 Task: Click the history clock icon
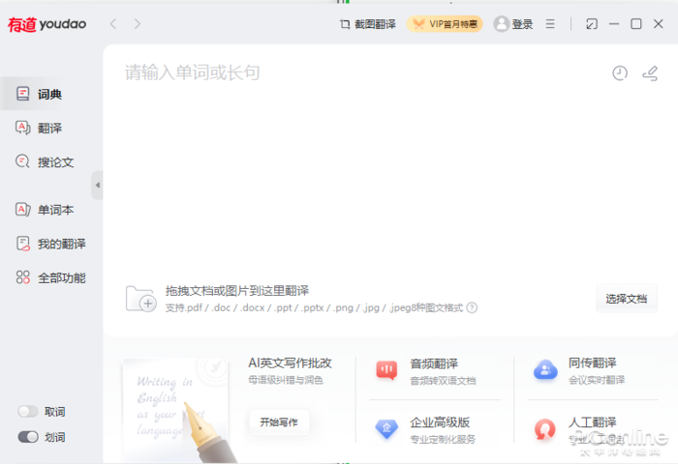[x=620, y=73]
